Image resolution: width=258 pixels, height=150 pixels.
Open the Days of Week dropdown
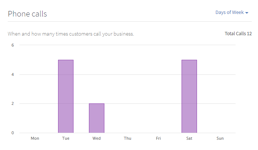232,12
